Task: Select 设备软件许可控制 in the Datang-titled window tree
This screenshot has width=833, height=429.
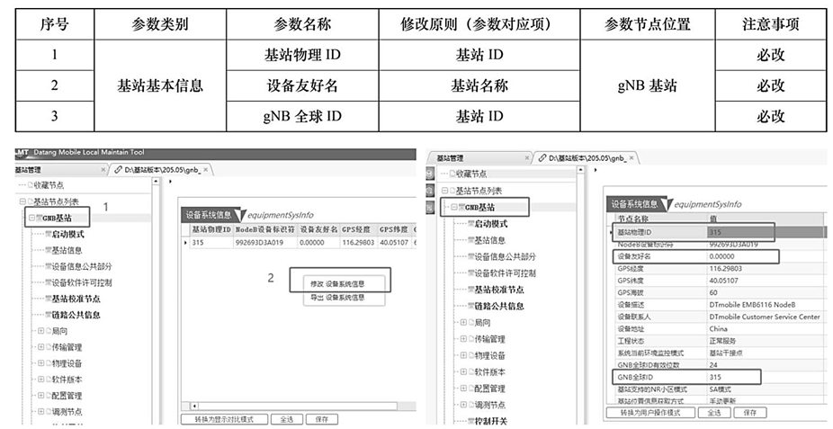Action: pyautogui.click(x=82, y=282)
